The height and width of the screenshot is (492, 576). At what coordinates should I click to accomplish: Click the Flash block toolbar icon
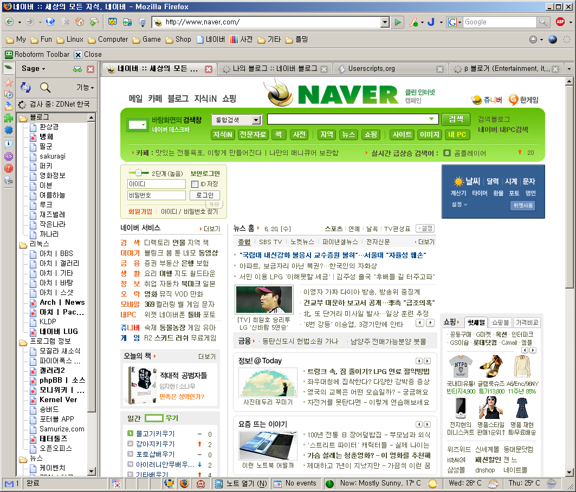point(413,22)
